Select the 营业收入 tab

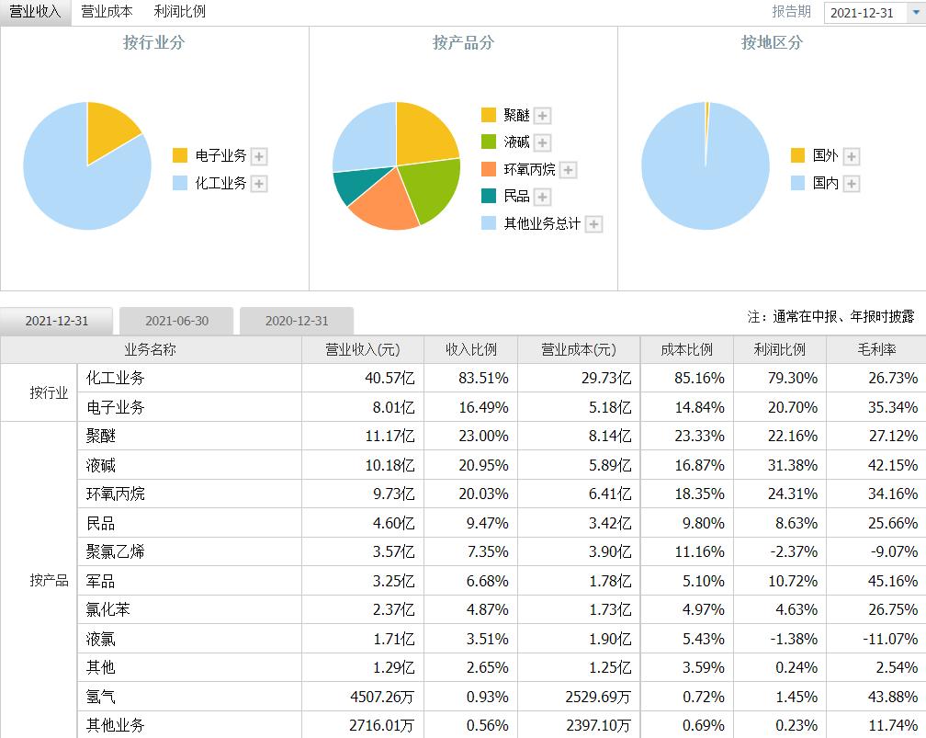35,12
